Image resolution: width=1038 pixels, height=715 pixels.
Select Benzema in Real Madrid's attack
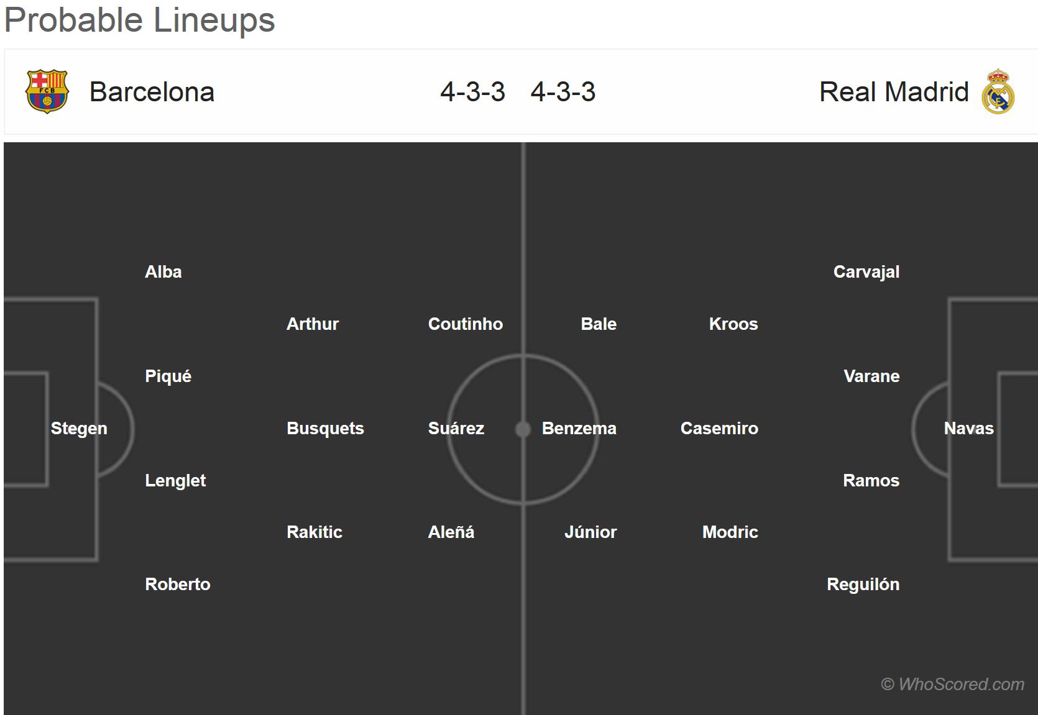(x=579, y=428)
